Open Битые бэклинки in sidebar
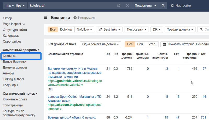This screenshot has width=209, height=120. [15, 62]
